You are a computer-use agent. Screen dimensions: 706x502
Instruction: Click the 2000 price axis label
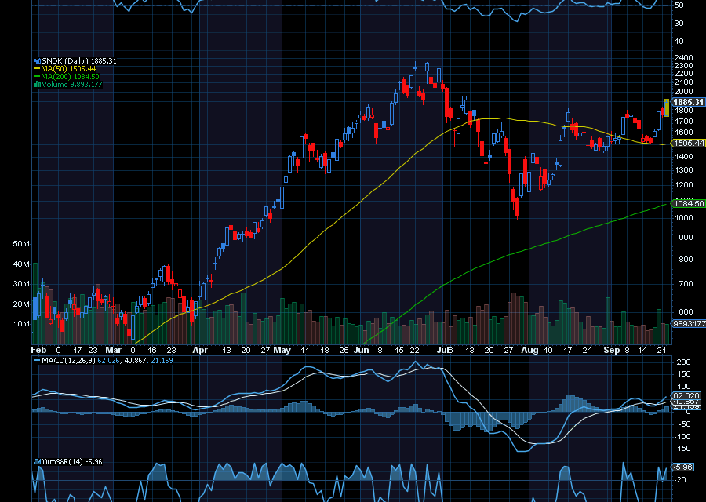pyautogui.click(x=683, y=92)
